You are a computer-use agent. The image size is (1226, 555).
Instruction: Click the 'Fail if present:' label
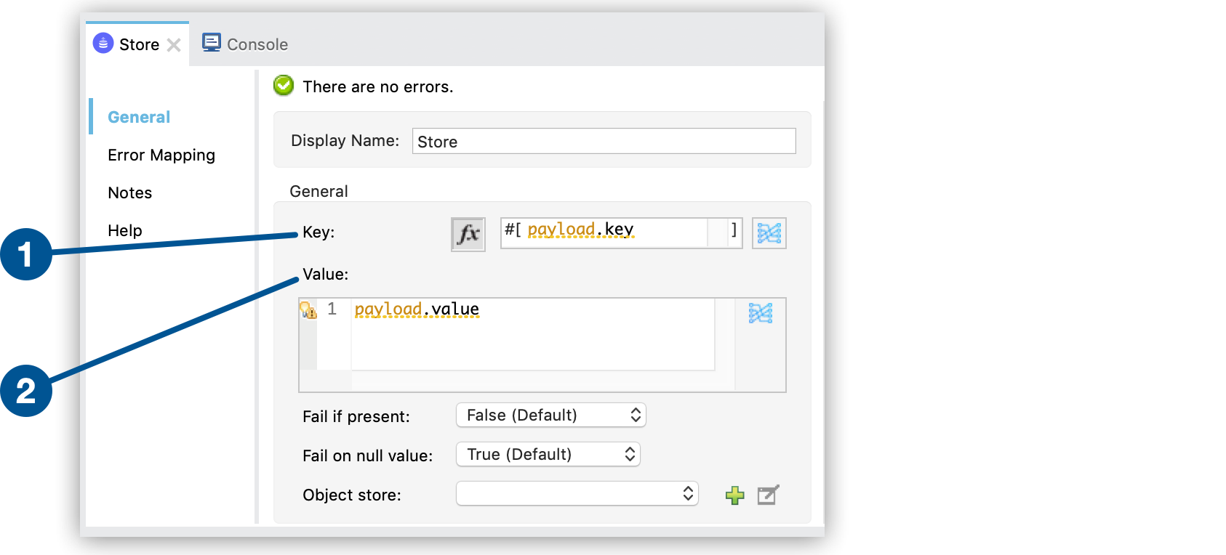[x=356, y=416]
